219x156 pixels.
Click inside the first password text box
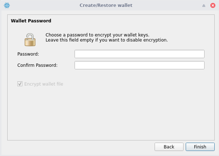[x=139, y=54]
